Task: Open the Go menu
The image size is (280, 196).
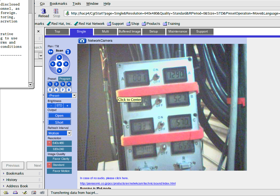Action: pyautogui.click(x=42, y=3)
